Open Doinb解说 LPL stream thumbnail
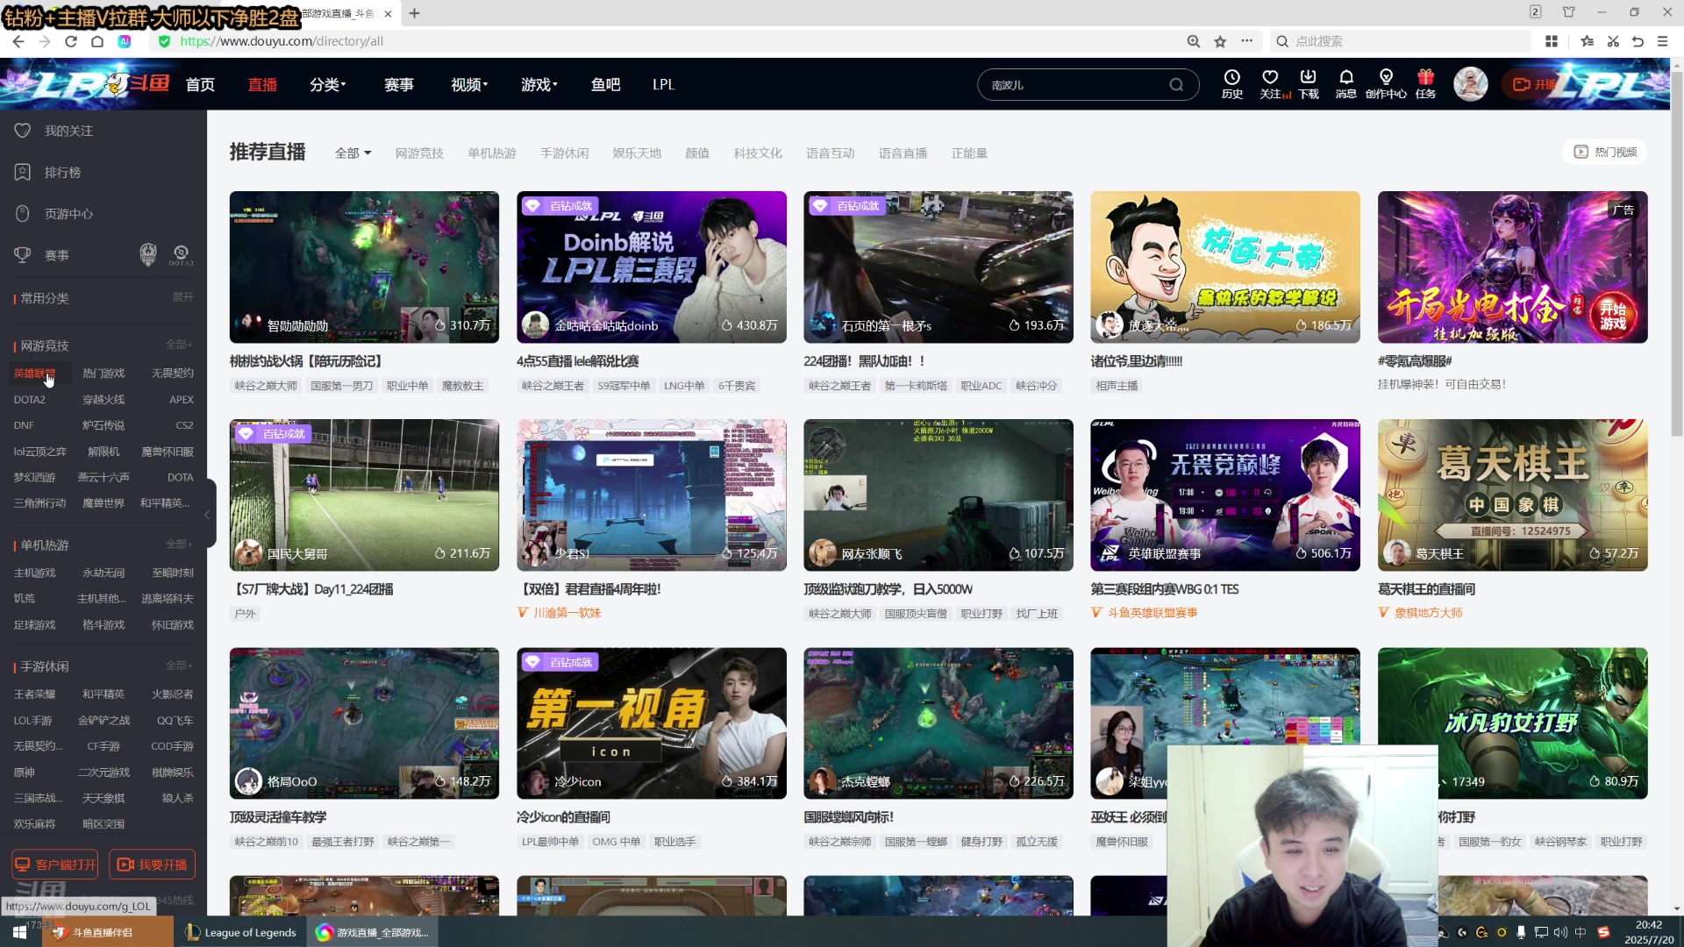1684x947 pixels. [651, 267]
